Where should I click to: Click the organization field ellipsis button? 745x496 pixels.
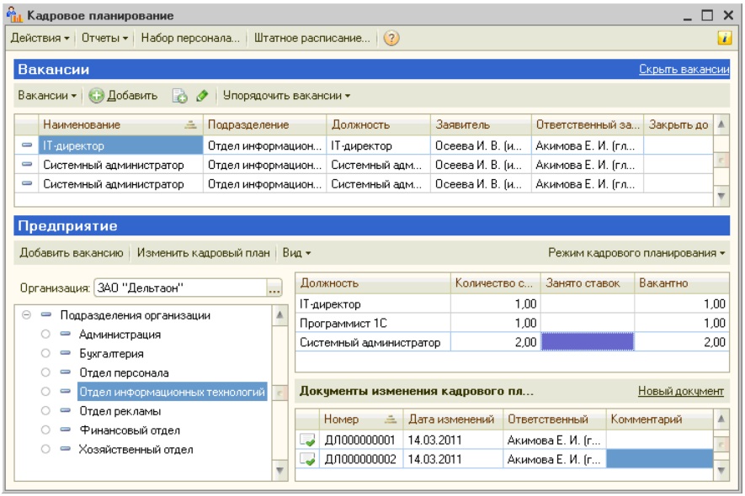pyautogui.click(x=274, y=289)
